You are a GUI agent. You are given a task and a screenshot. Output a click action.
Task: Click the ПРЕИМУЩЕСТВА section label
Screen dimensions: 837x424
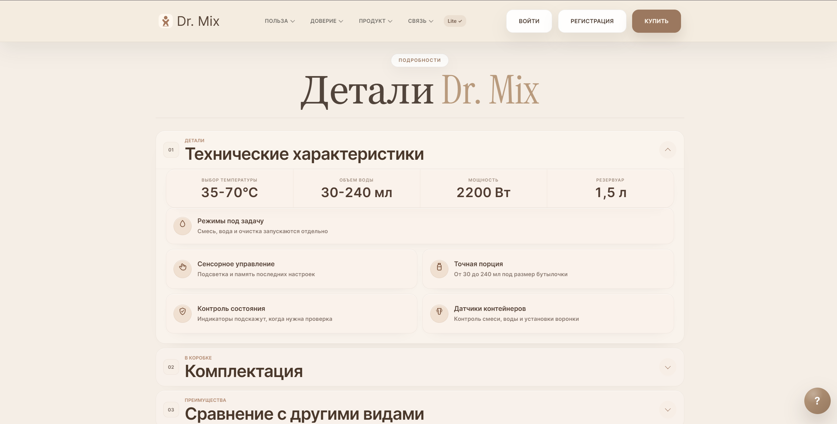tap(206, 400)
